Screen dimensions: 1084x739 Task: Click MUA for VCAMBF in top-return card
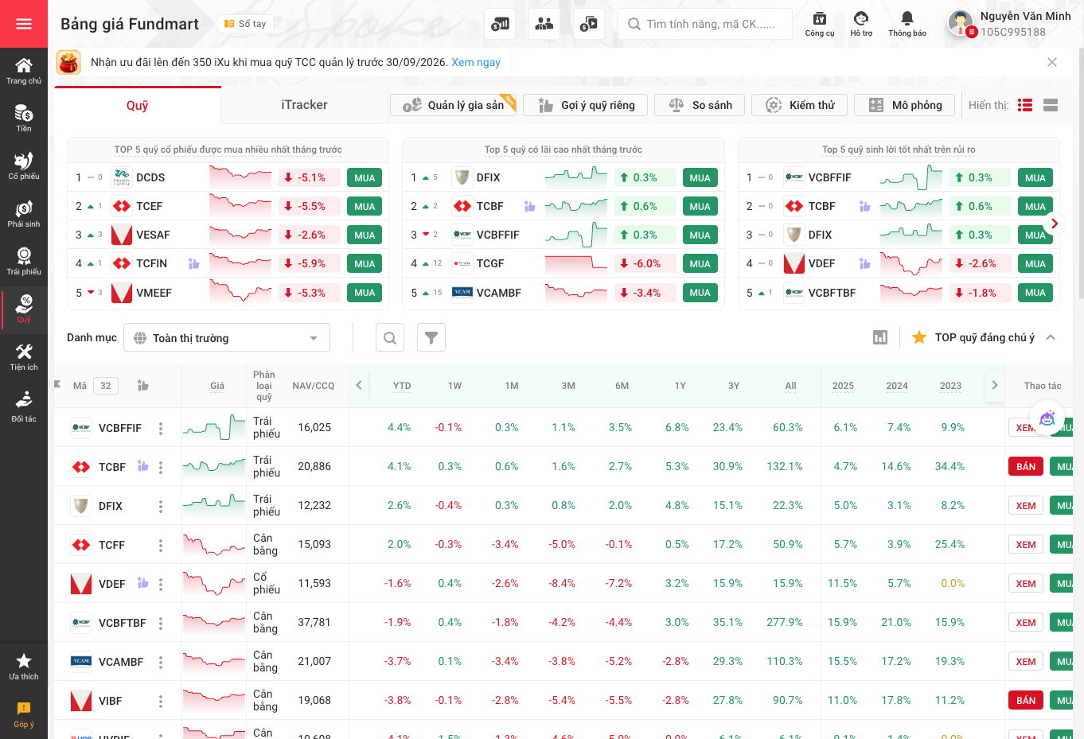(x=700, y=293)
